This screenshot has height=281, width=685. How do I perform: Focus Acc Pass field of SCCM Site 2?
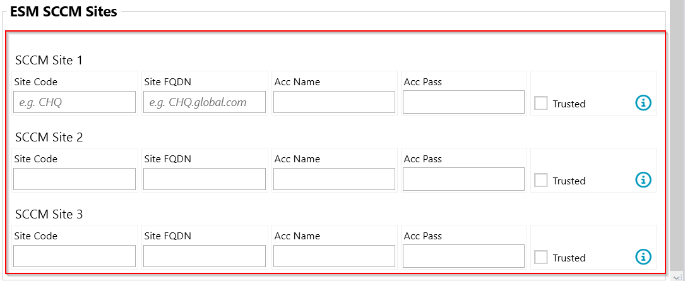coord(463,179)
